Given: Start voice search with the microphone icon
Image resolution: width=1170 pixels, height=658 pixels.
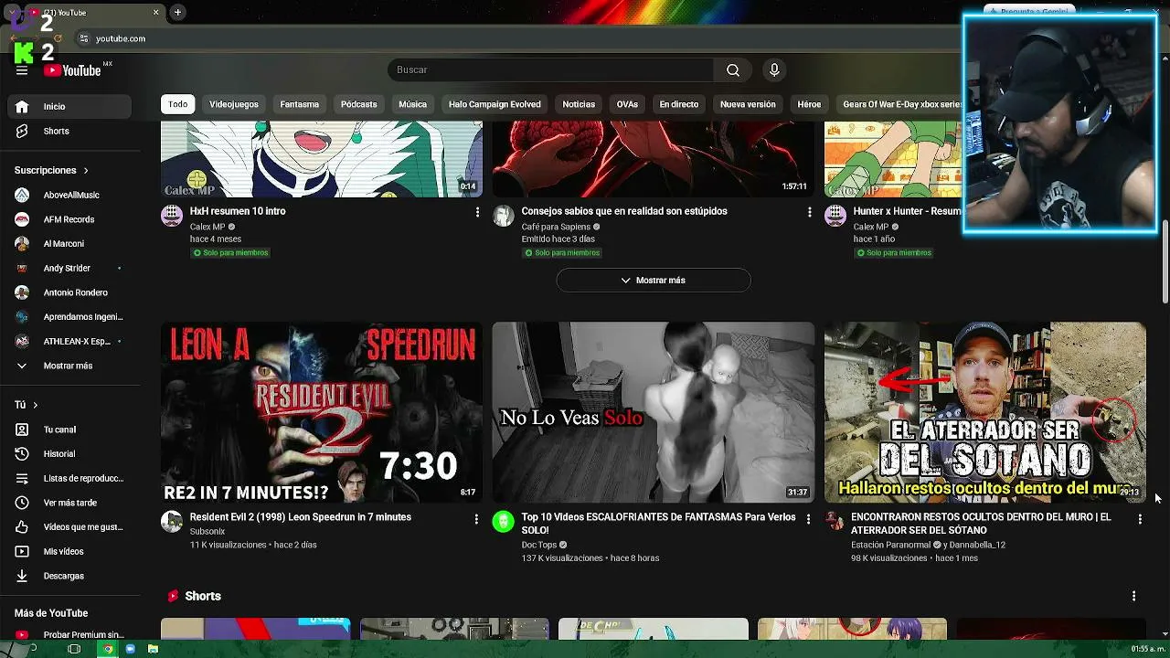Looking at the screenshot, I should pyautogui.click(x=774, y=69).
